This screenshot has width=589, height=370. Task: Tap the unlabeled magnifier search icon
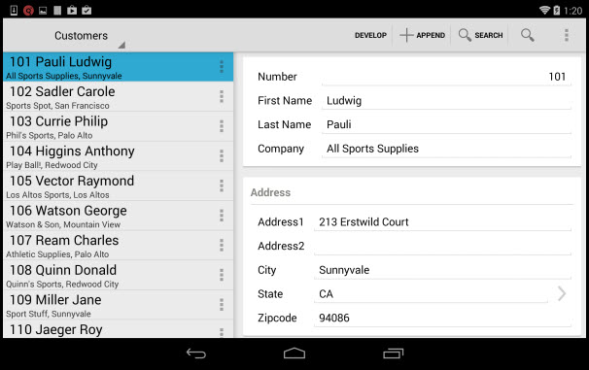click(527, 35)
